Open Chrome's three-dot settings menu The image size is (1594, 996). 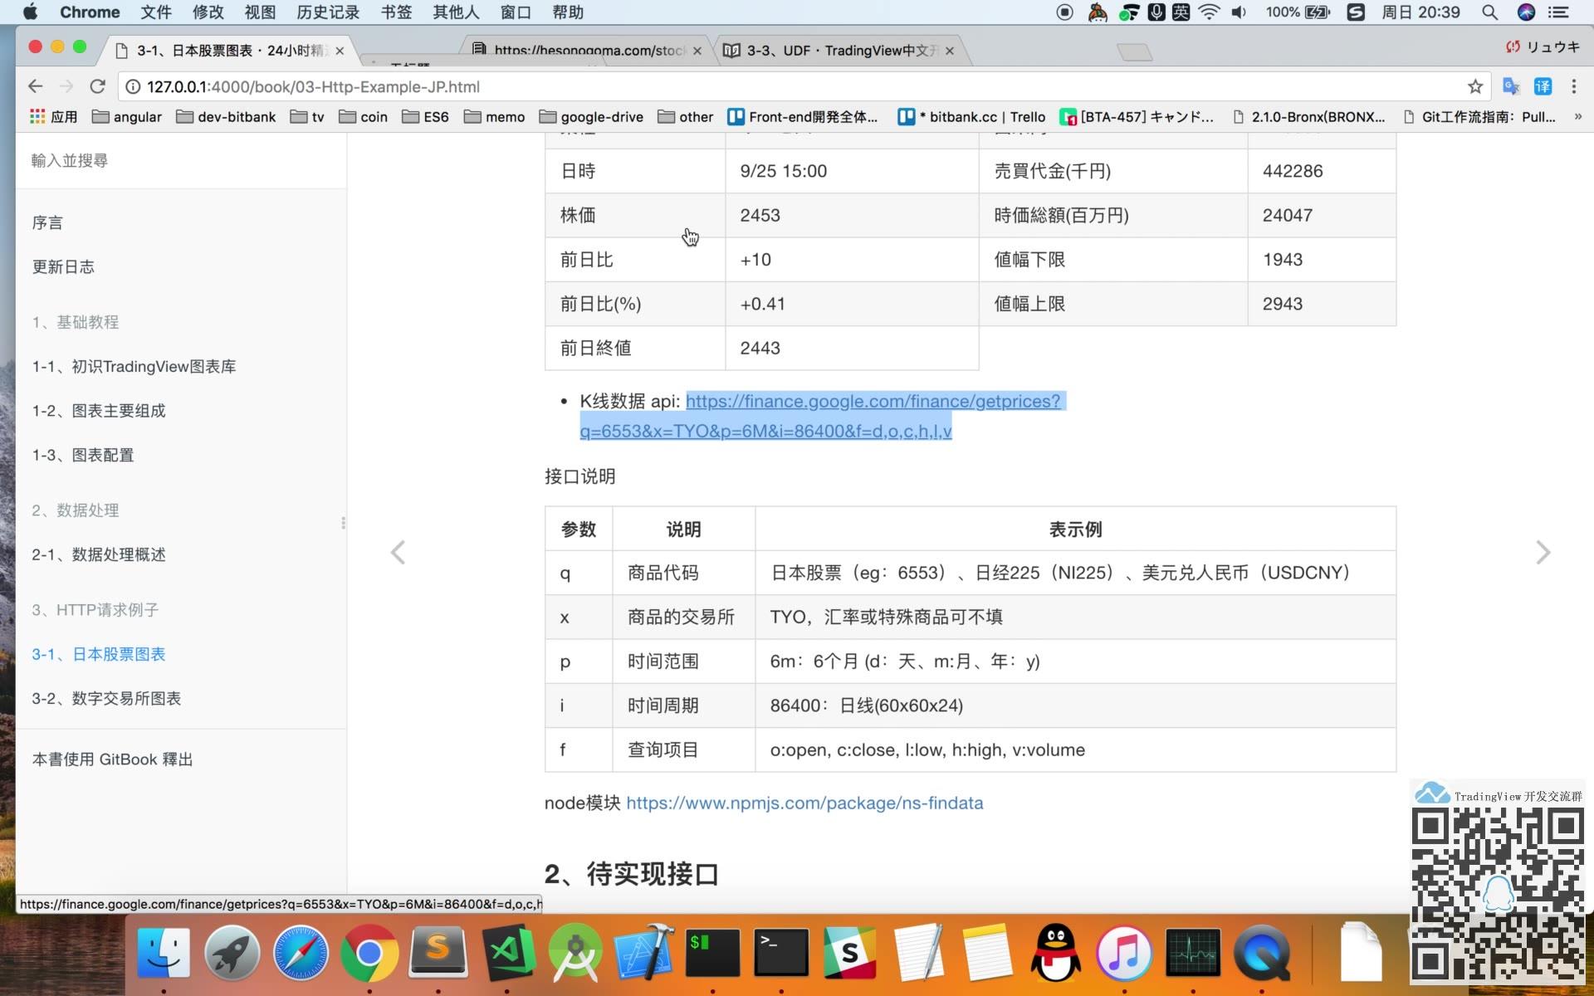pos(1573,86)
